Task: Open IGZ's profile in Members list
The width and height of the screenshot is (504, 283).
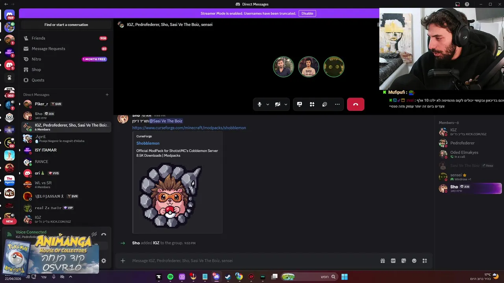Action: (x=469, y=132)
